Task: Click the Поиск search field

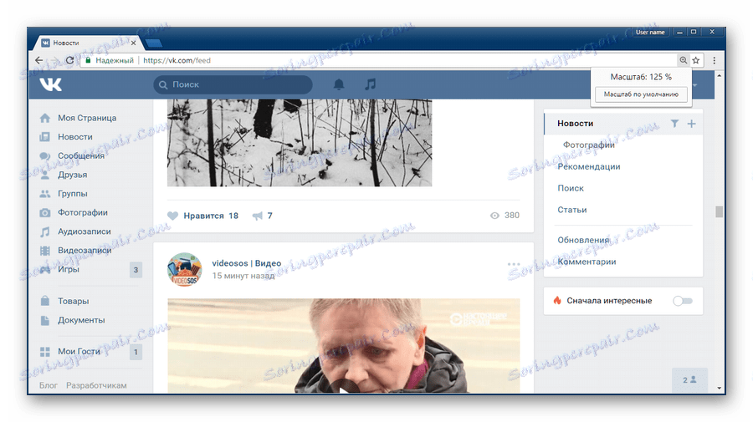Action: point(233,84)
